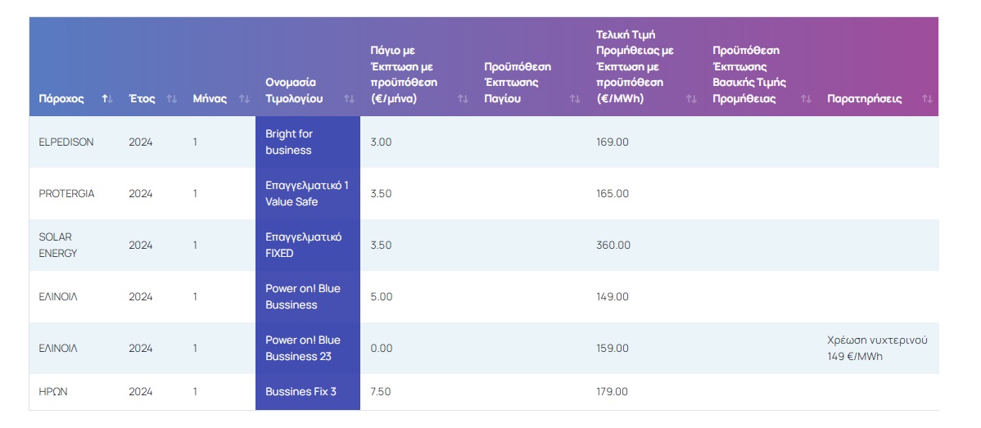Screen dimensions: 981x428
Task: Click the Έτος column sort icon
Action: click(171, 99)
